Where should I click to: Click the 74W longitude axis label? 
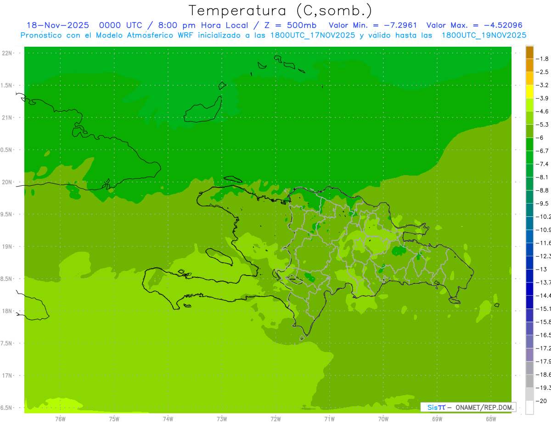tap(168, 419)
